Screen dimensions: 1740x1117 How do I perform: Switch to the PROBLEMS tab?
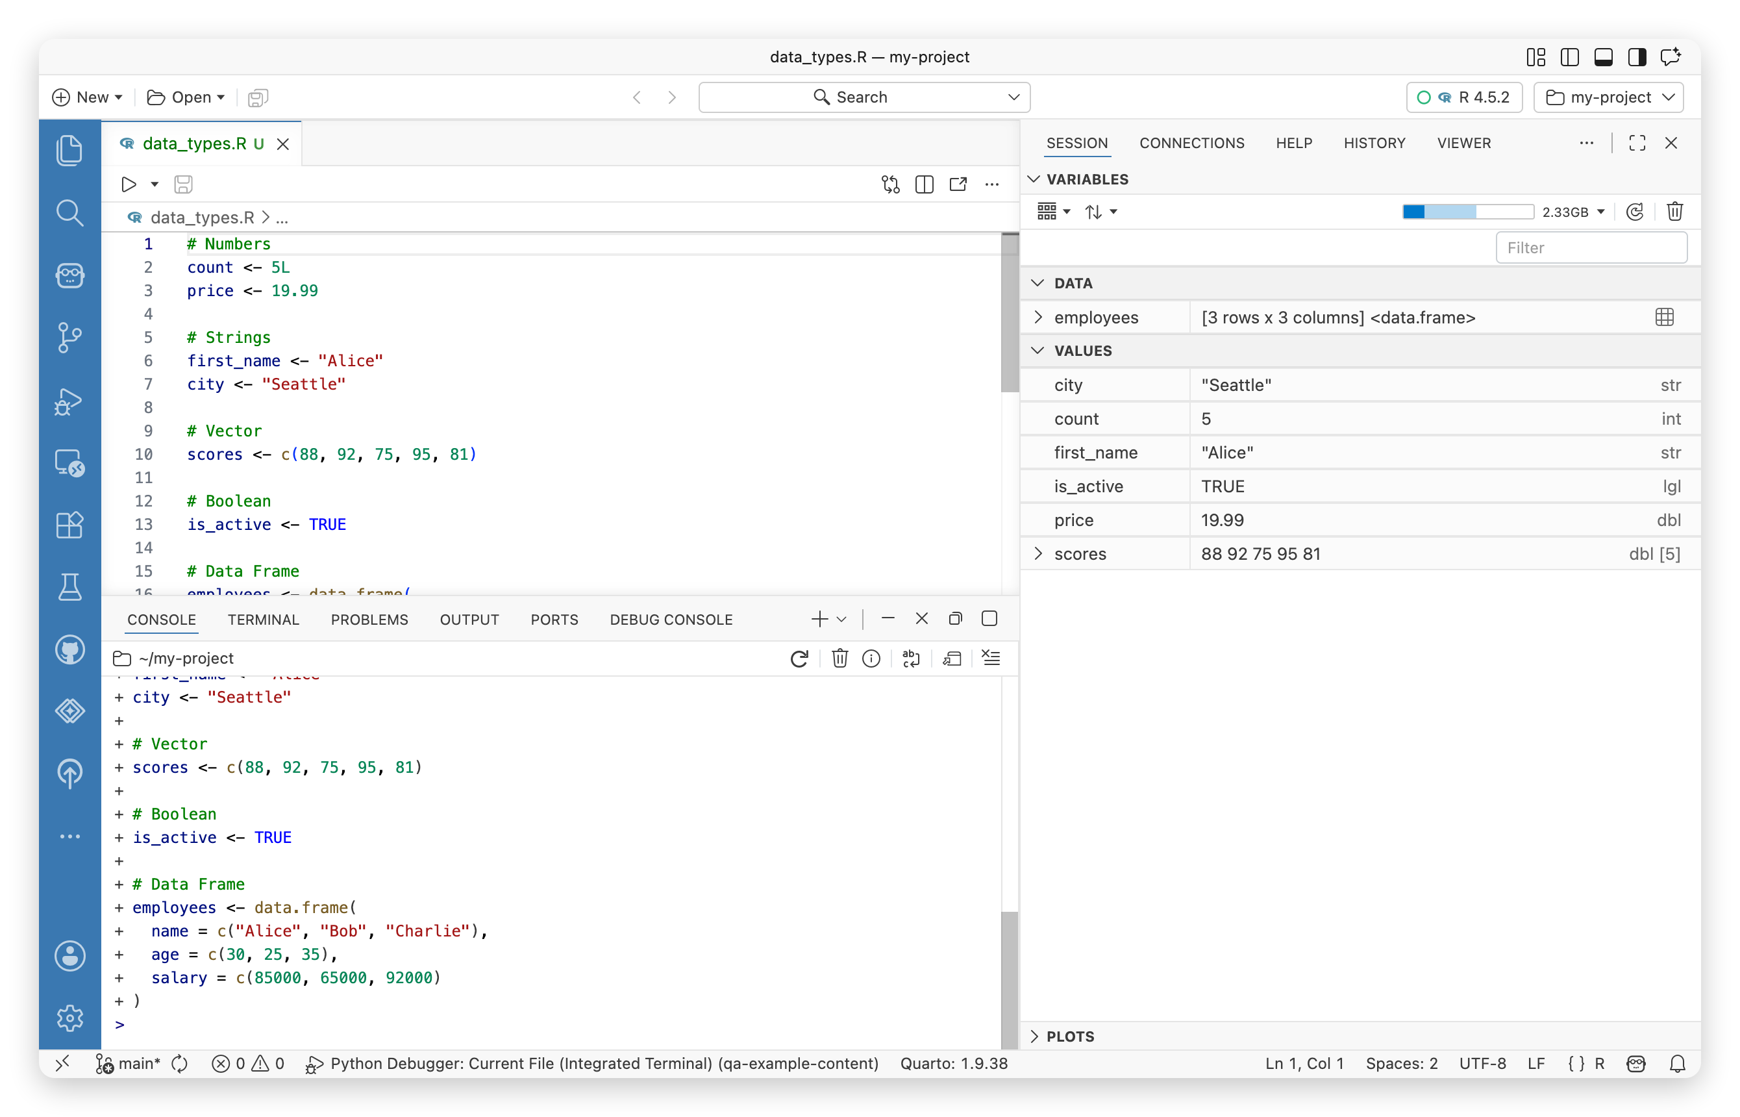coord(369,620)
